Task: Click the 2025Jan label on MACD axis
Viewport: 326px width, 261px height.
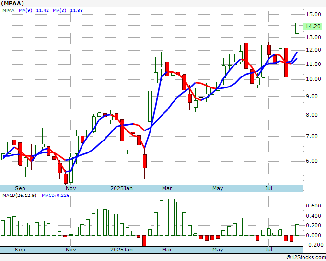Action: (121, 250)
